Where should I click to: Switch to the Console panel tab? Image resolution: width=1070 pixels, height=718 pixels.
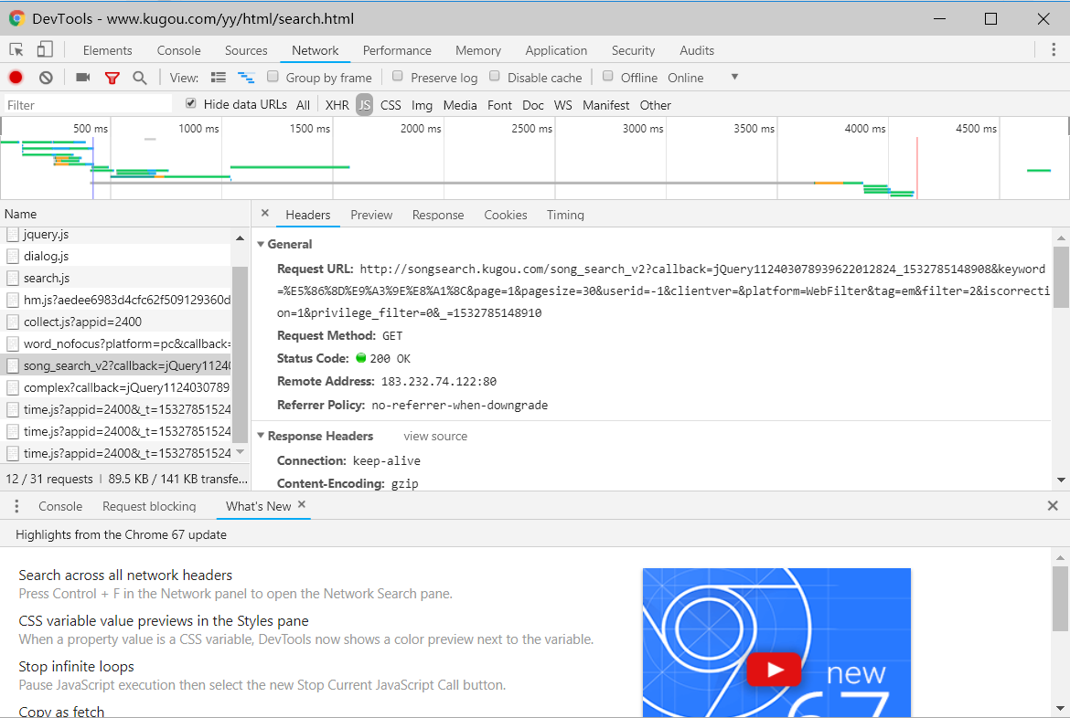[x=178, y=50]
